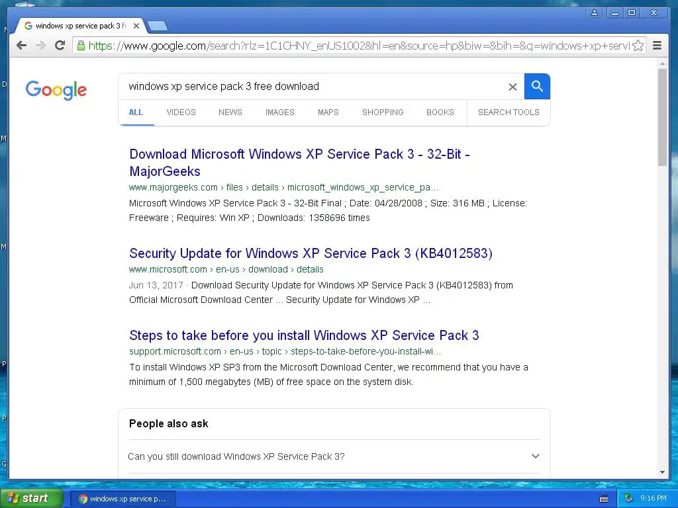Click the browser back arrow
678x508 pixels.
21,46
